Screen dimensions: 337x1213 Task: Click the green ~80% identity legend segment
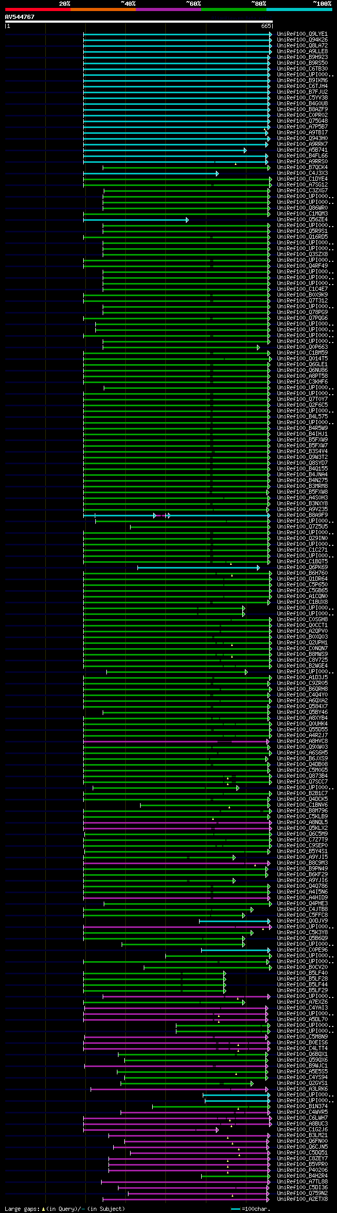pyautogui.click(x=234, y=9)
